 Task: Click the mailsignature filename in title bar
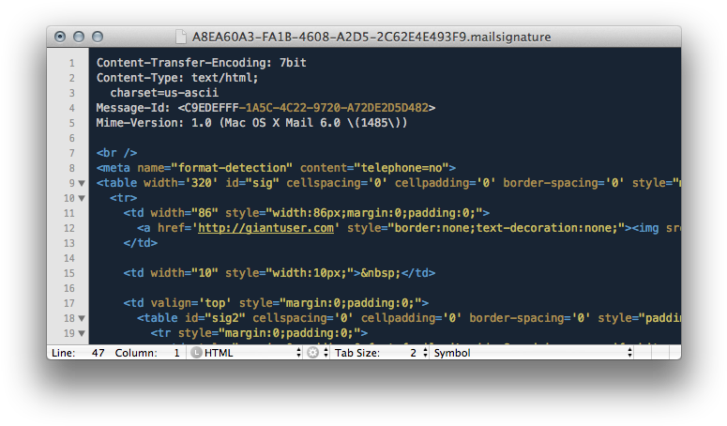click(x=371, y=37)
